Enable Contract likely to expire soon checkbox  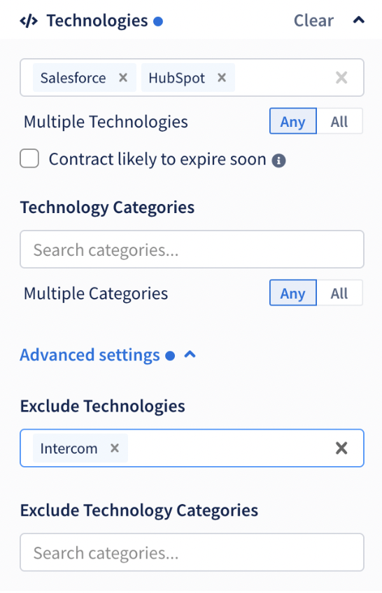tap(29, 158)
